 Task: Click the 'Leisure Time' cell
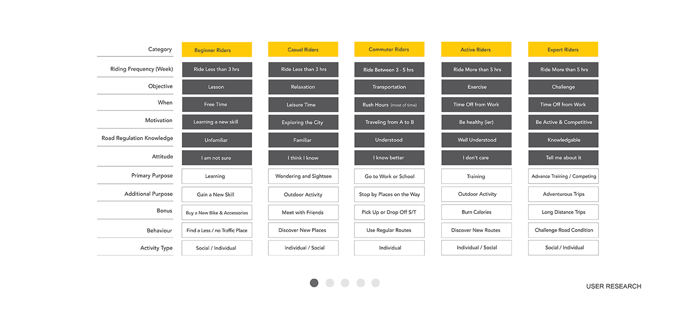(x=303, y=105)
